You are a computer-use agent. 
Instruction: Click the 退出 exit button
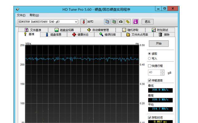coord(148,22)
